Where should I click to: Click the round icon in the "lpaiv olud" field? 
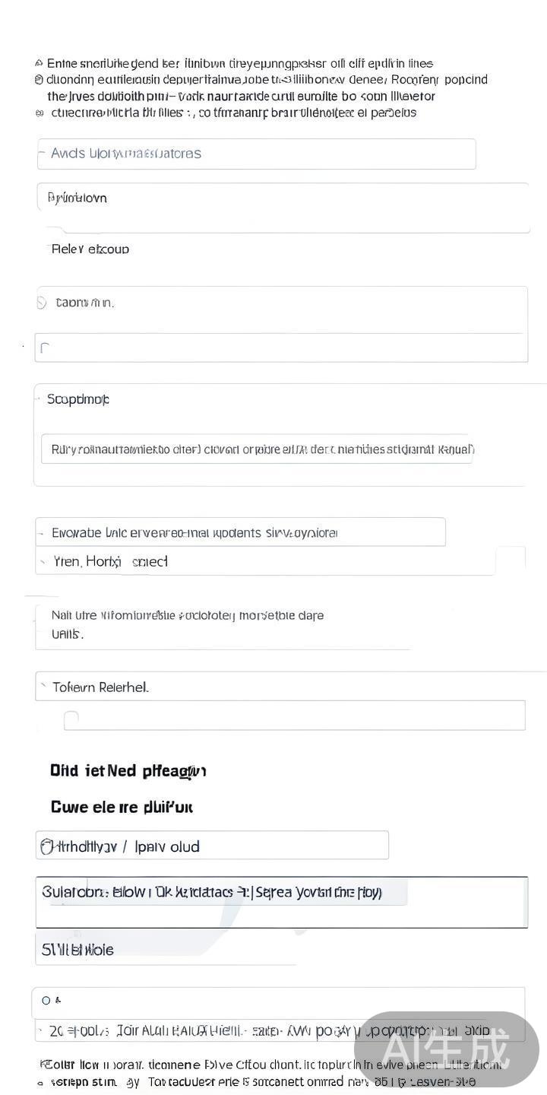[x=47, y=846]
